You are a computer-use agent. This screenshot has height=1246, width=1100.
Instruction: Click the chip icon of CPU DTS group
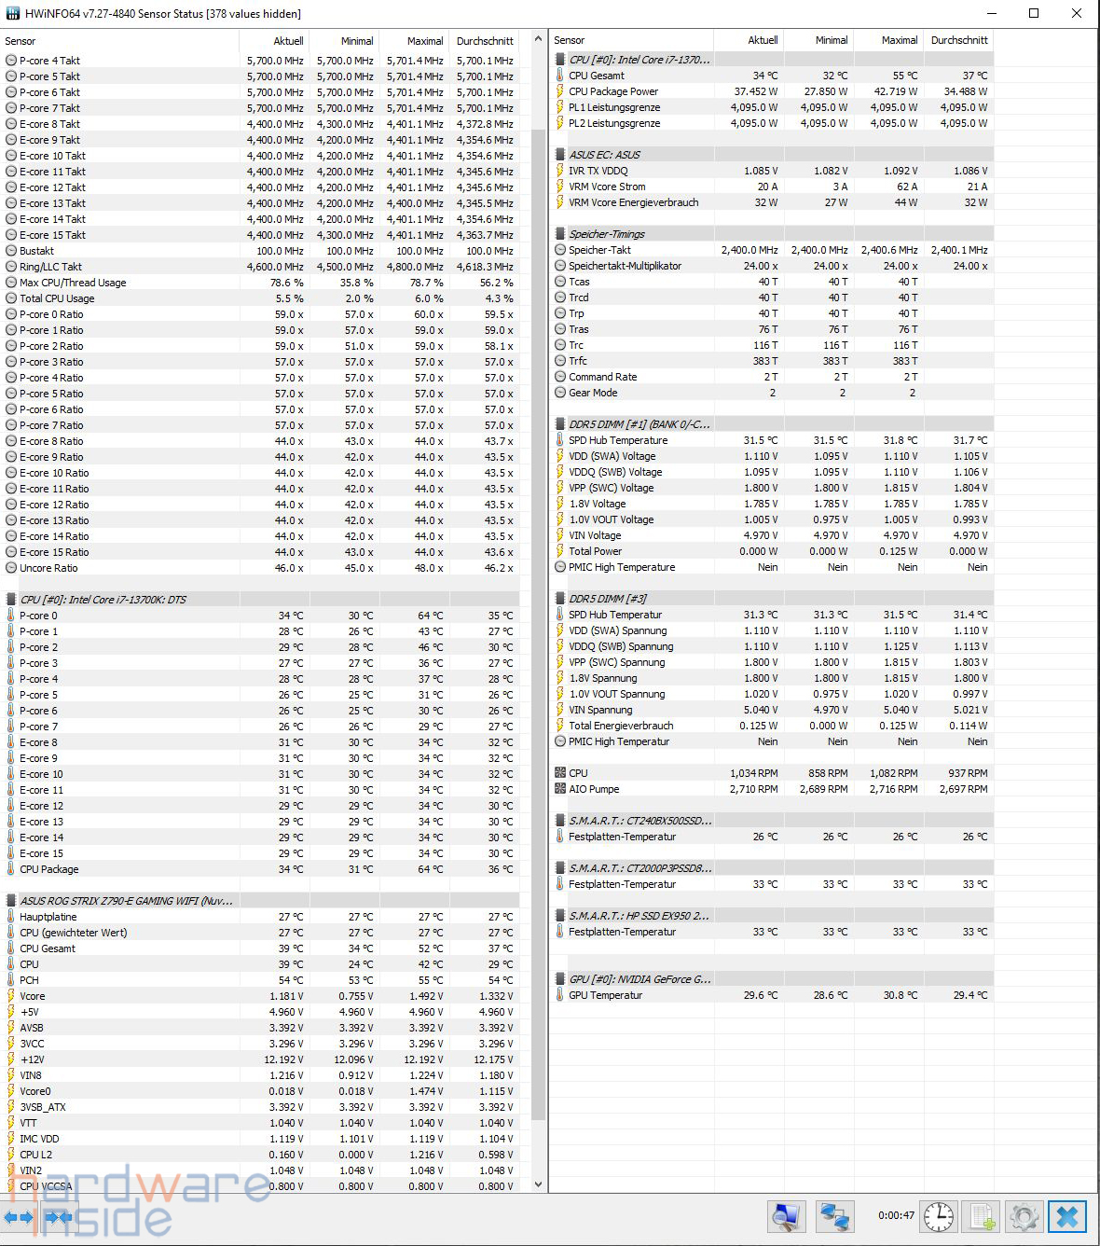pos(11,600)
